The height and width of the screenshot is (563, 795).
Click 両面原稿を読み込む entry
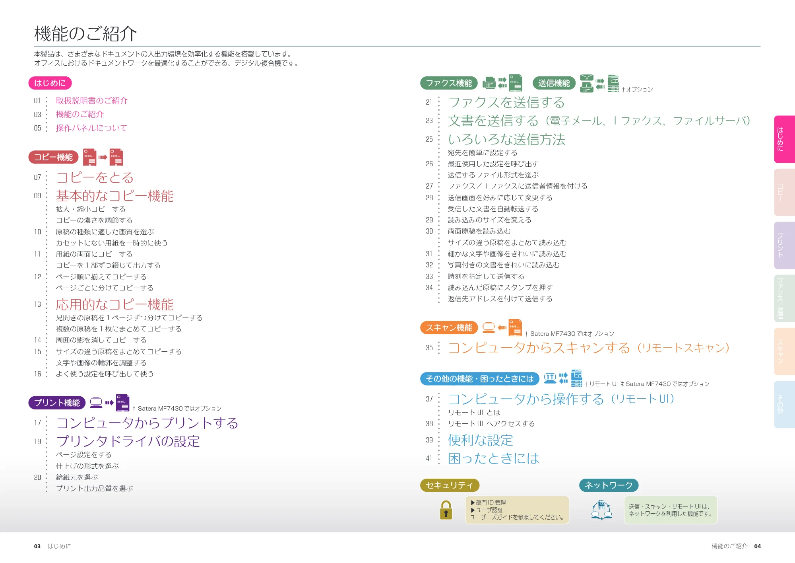(x=479, y=231)
